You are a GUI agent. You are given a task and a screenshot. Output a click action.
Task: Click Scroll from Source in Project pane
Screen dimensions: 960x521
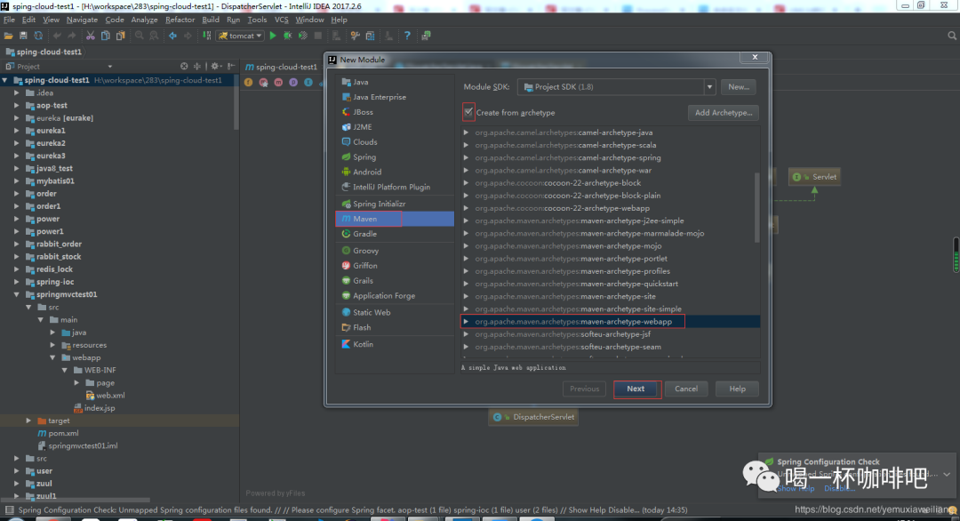point(184,66)
